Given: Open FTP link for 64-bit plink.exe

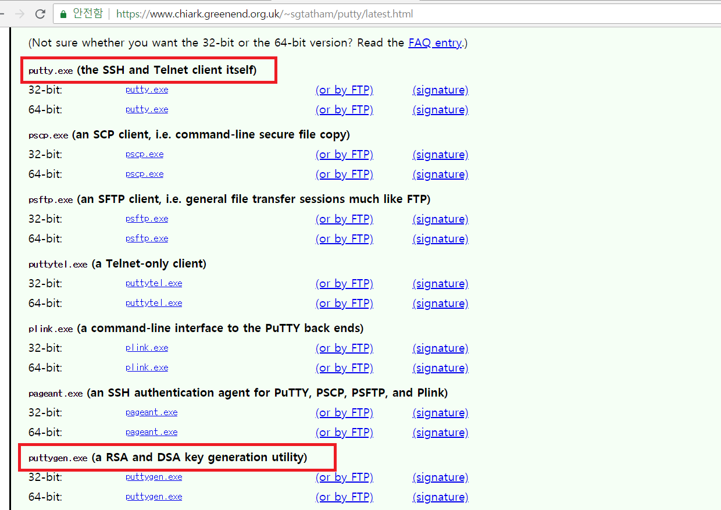Looking at the screenshot, I should click(x=344, y=368).
